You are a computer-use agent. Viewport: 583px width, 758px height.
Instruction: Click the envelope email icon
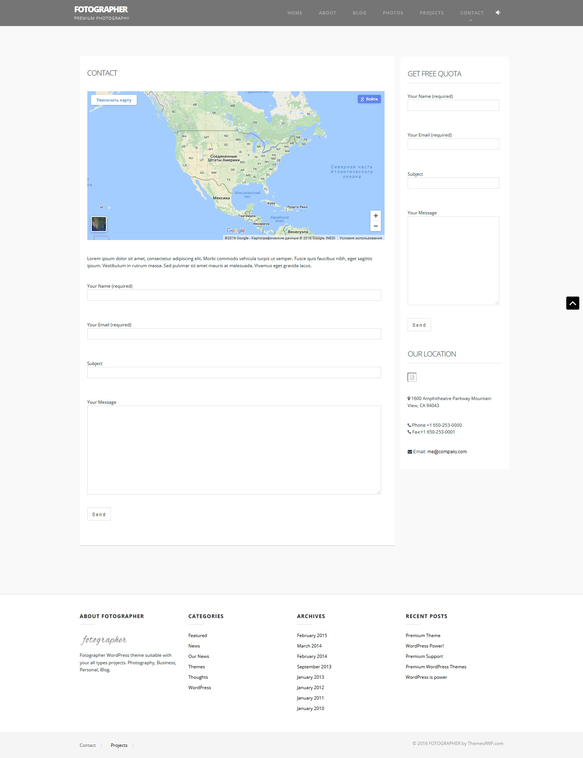410,452
